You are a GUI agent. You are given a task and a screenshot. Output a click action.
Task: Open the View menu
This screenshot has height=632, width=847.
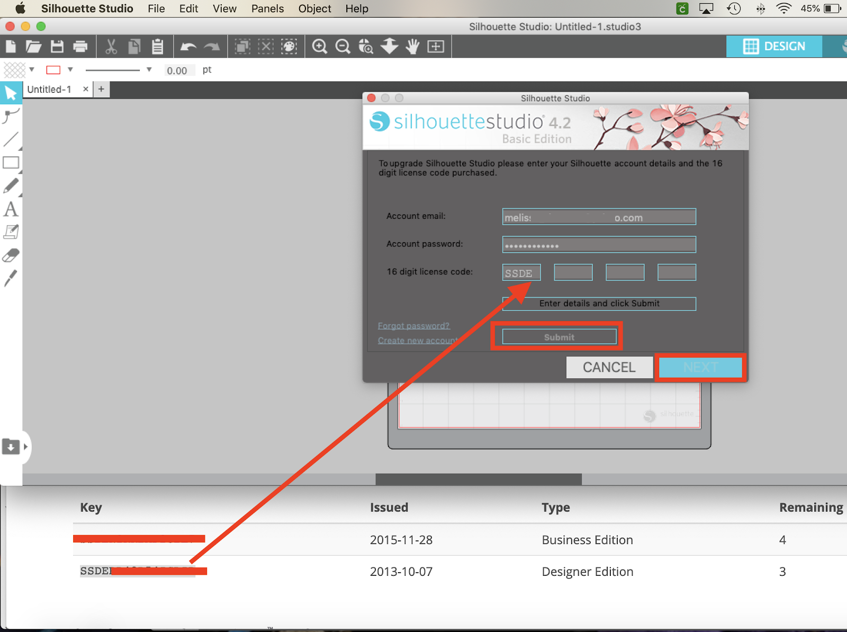pos(224,8)
